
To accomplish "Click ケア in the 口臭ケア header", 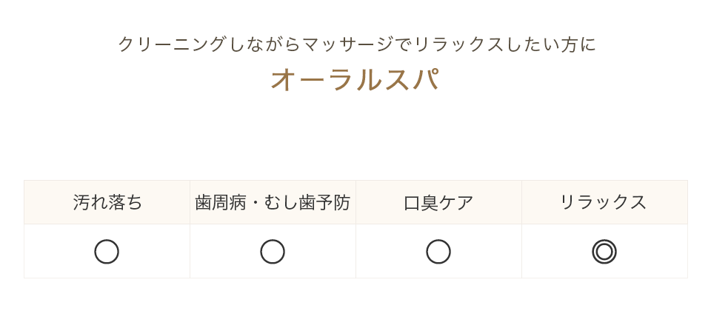I will pyautogui.click(x=455, y=202).
